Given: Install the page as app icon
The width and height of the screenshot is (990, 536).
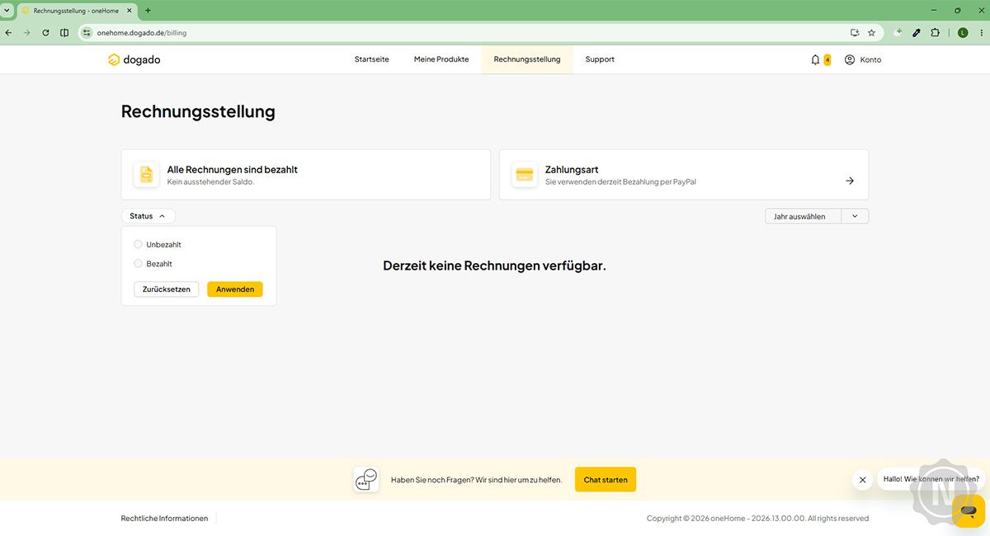Looking at the screenshot, I should 855,33.
